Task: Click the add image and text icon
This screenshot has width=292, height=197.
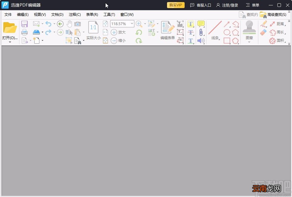Action: tap(152, 32)
